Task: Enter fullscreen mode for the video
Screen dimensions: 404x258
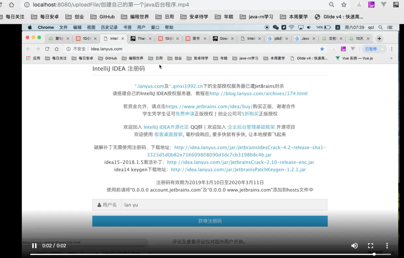Action: 370,246
